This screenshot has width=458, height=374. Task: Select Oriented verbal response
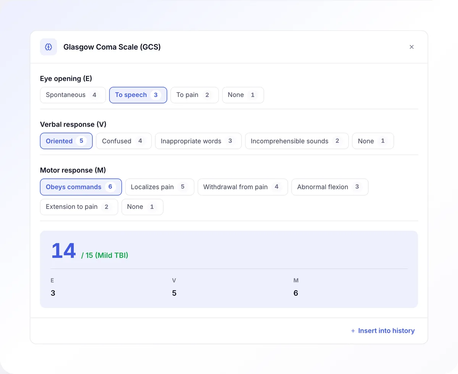pos(66,141)
